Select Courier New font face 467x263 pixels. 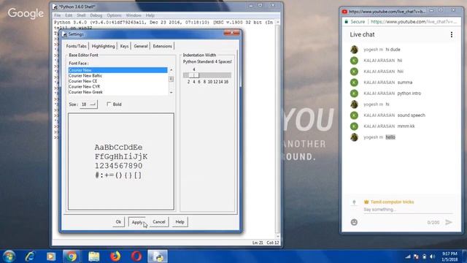tap(118, 70)
